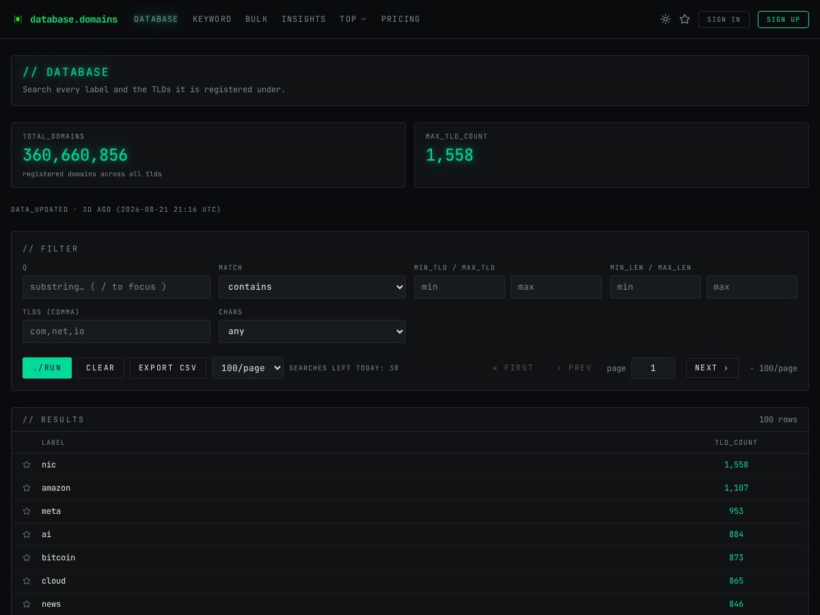Open the INSIGHTS nav item
Screen dimensions: 820x615
(303, 19)
